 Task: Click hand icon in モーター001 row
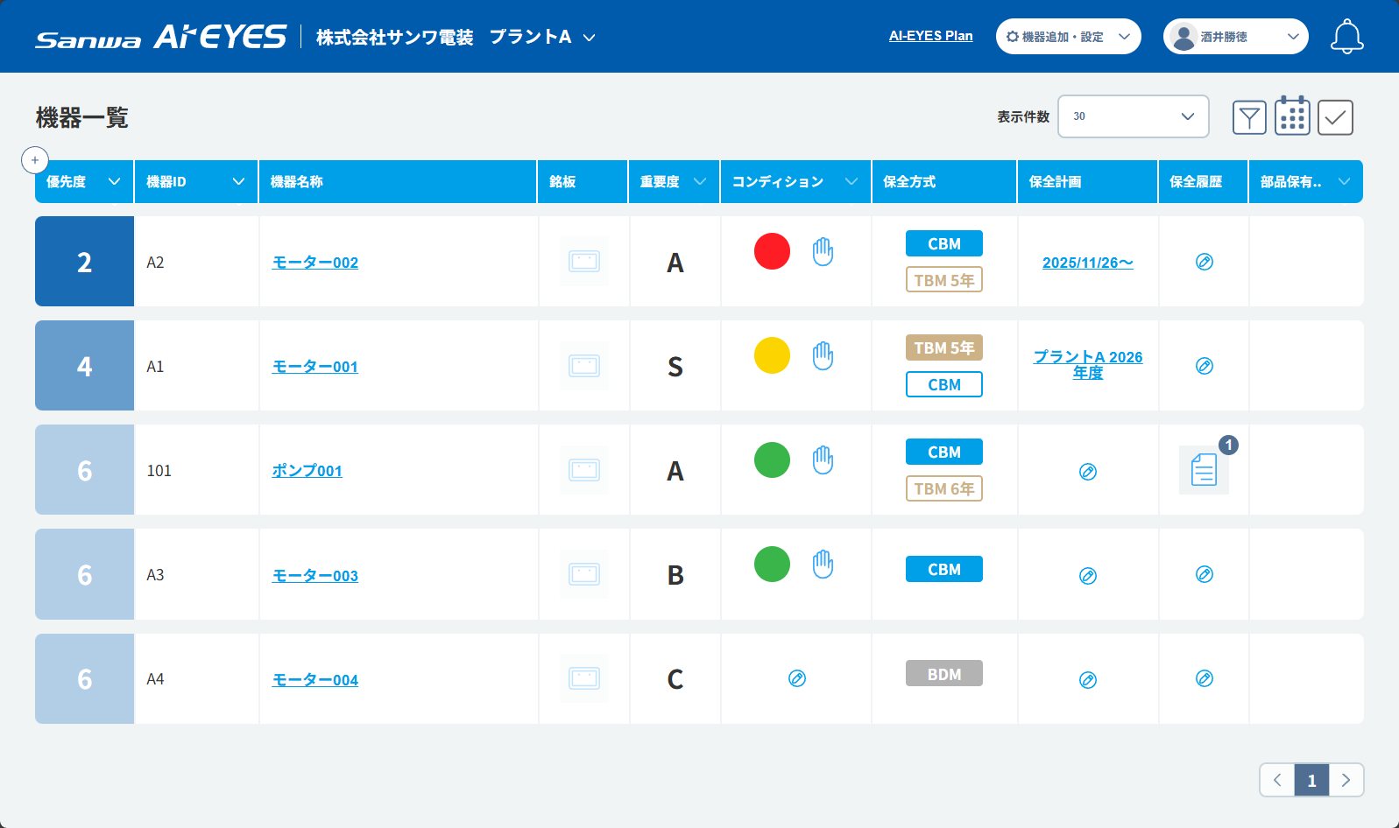(823, 355)
